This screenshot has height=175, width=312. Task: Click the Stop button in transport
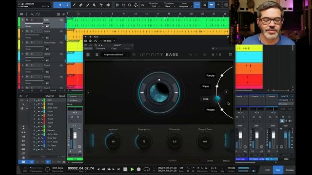[125, 169]
